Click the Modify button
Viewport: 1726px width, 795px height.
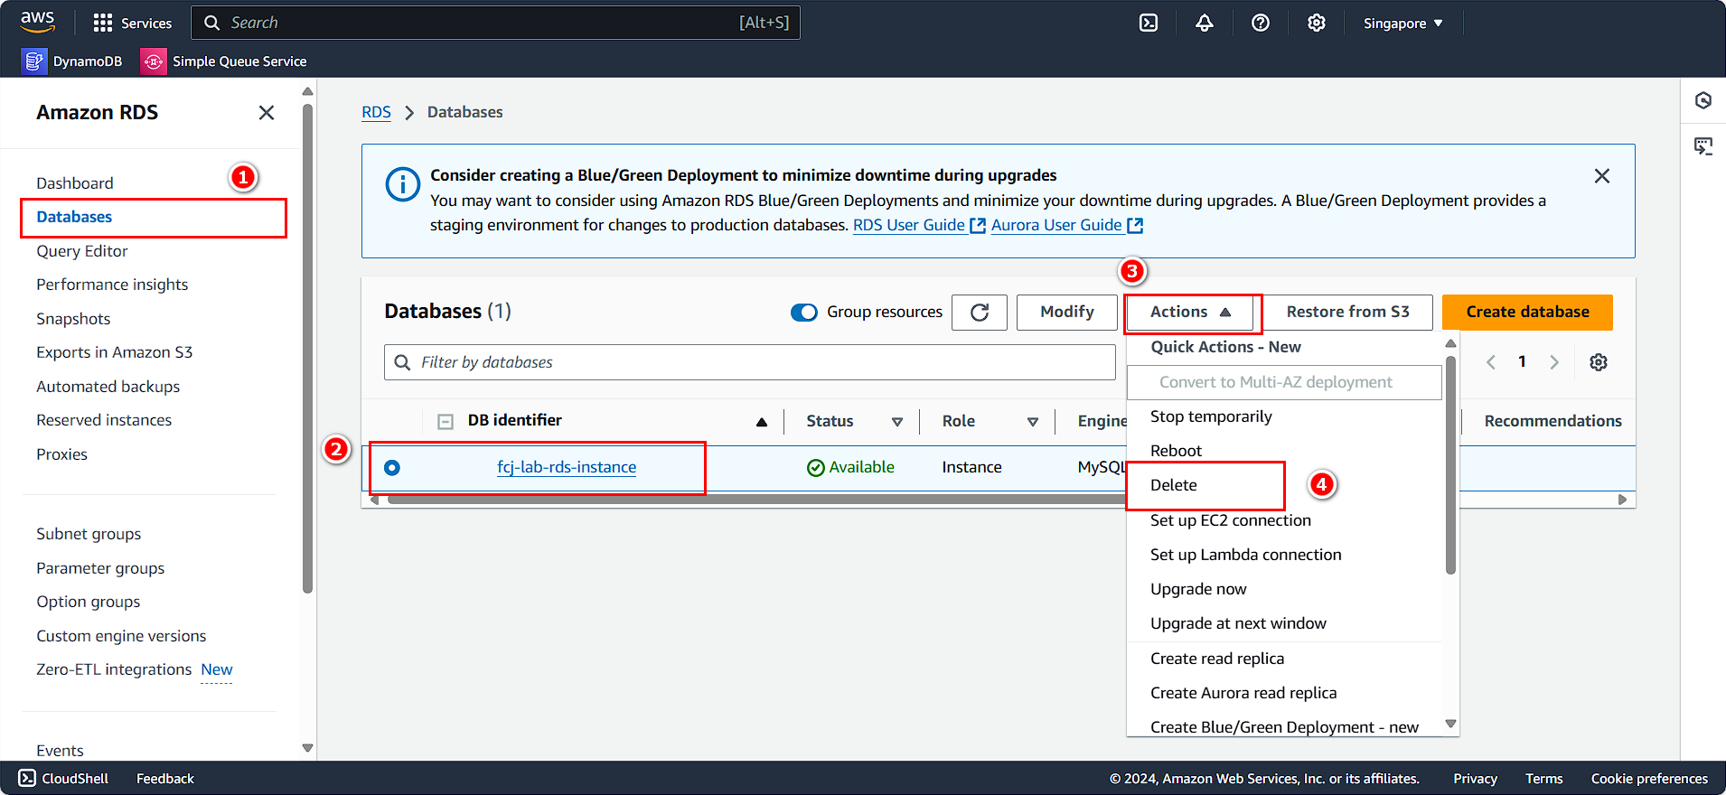(x=1066, y=313)
